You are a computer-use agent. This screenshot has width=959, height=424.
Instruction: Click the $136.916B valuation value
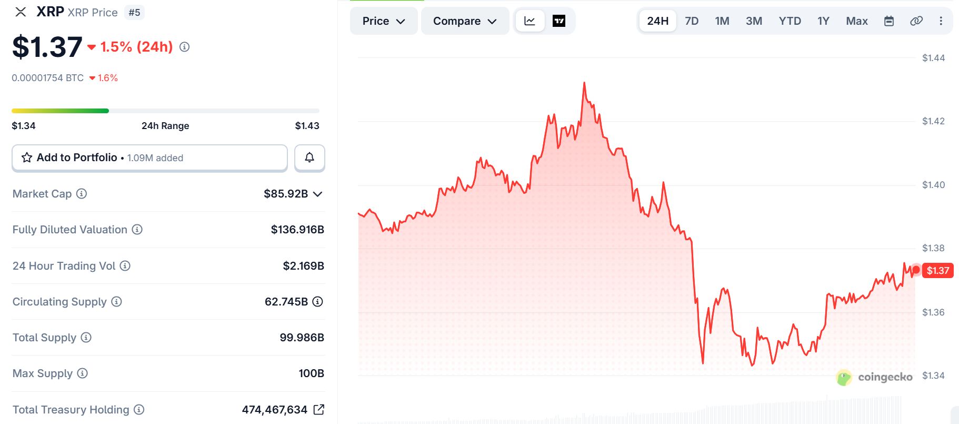(297, 230)
